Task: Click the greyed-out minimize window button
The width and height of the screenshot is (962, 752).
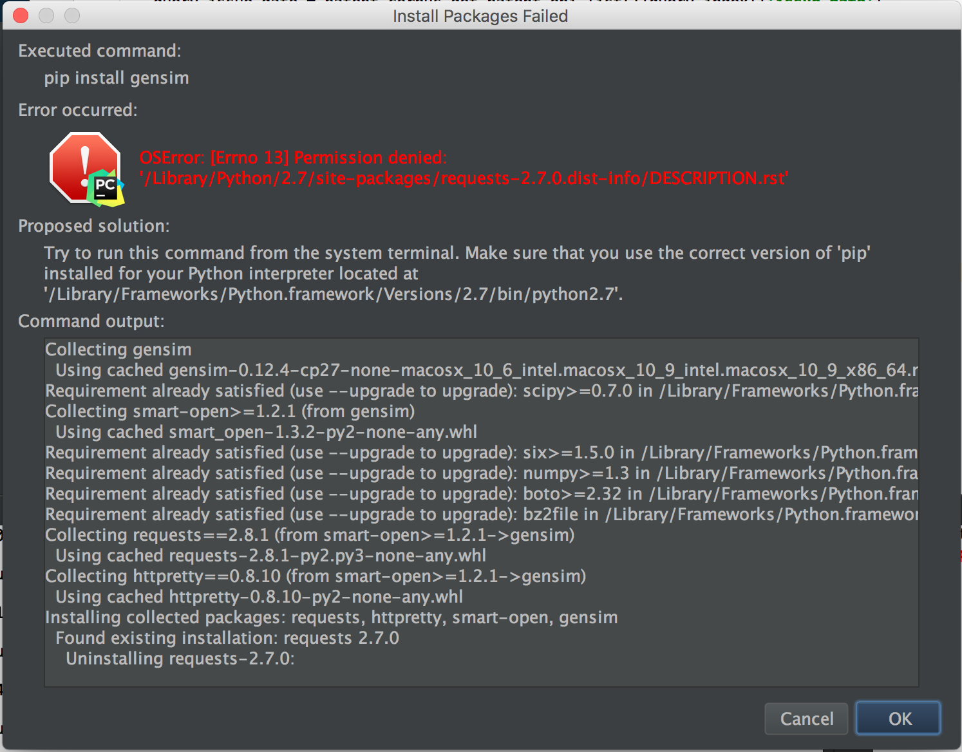Action: tap(46, 15)
